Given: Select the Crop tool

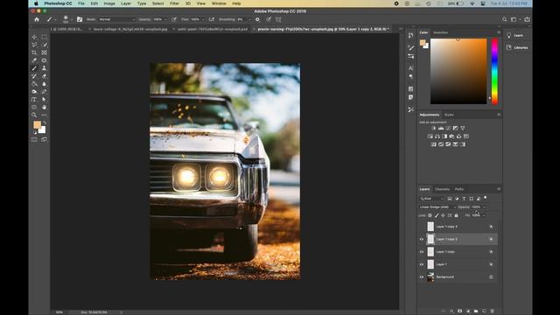Looking at the screenshot, I should (34, 52).
